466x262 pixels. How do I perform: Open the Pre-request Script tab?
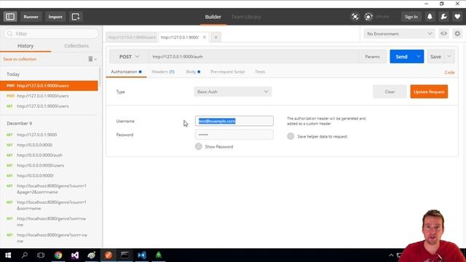tap(228, 71)
